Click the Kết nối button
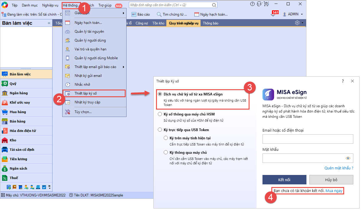Screen dimensions: 361x210 point(284,180)
